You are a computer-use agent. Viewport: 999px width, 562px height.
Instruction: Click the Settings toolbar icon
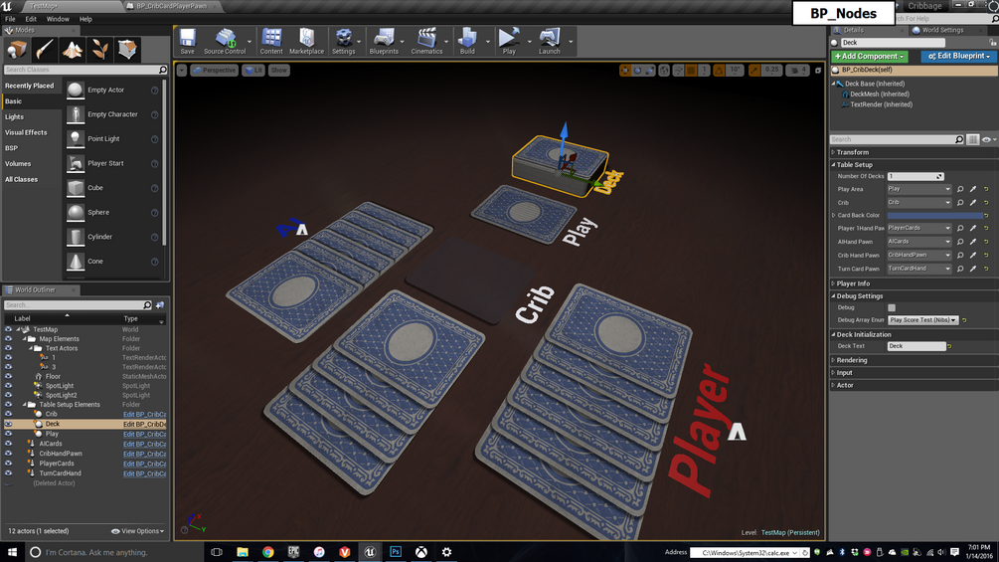tap(343, 42)
